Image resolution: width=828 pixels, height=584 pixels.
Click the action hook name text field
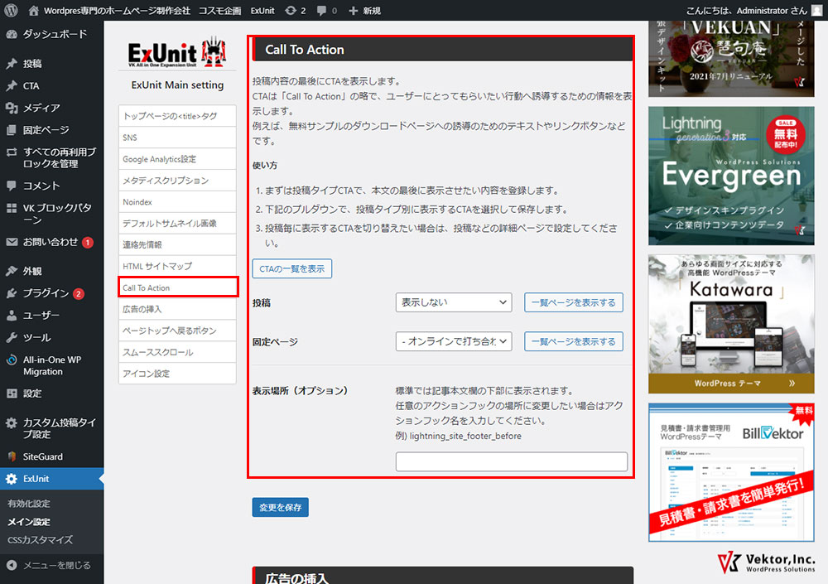pyautogui.click(x=511, y=461)
